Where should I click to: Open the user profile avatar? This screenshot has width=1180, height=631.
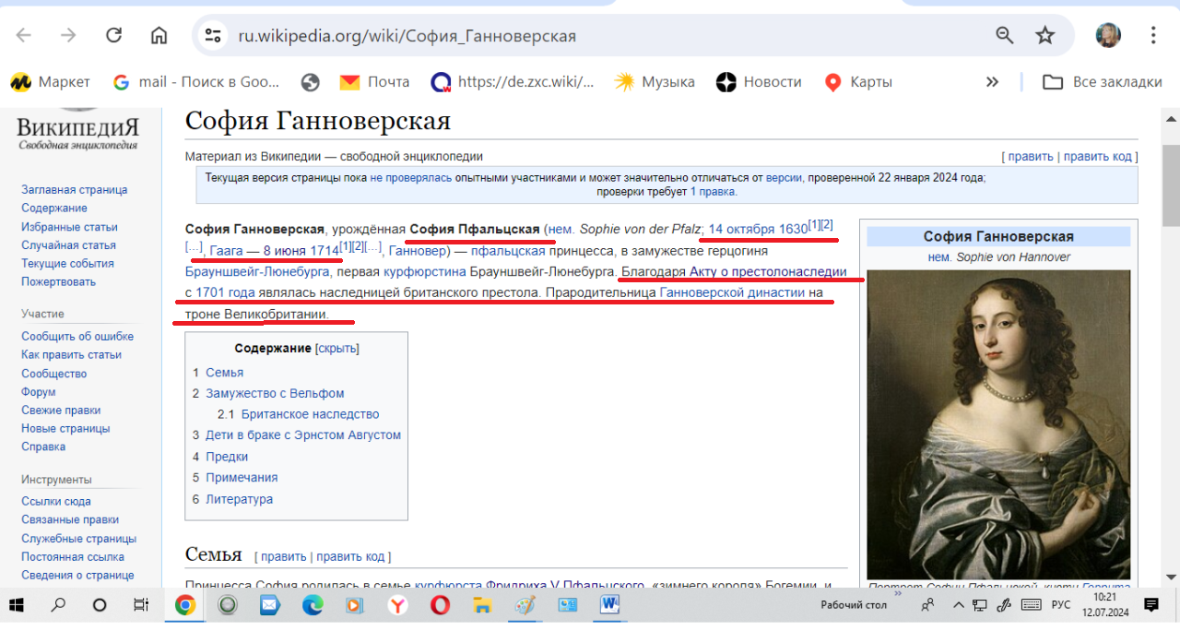1107,36
